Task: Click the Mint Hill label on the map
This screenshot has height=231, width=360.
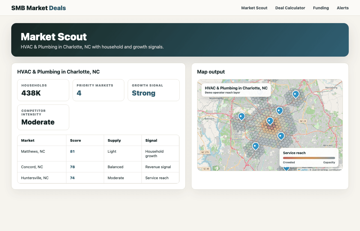Action: pyautogui.click(x=328, y=145)
